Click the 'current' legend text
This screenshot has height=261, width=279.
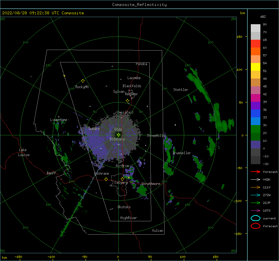[269, 218]
